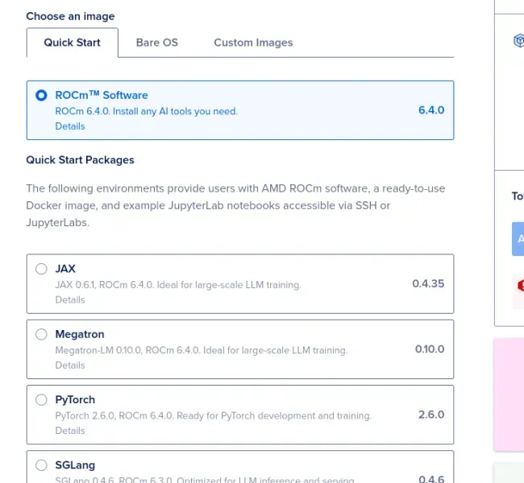524x483 pixels.
Task: Open Details link under ROCm Software
Action: 70,126
